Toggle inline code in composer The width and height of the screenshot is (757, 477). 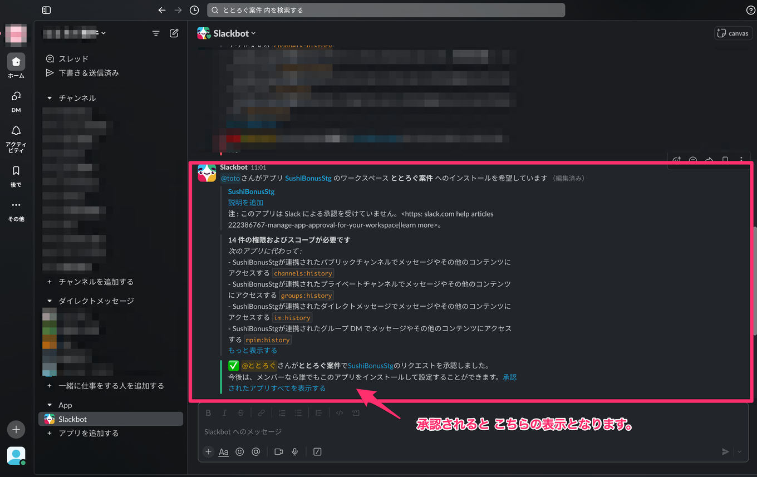(x=339, y=413)
